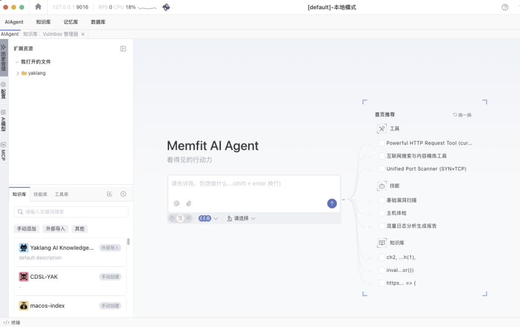The image size is (520, 327).
Task: Click the 知识库 category icon in recommendations
Action: tap(382, 243)
